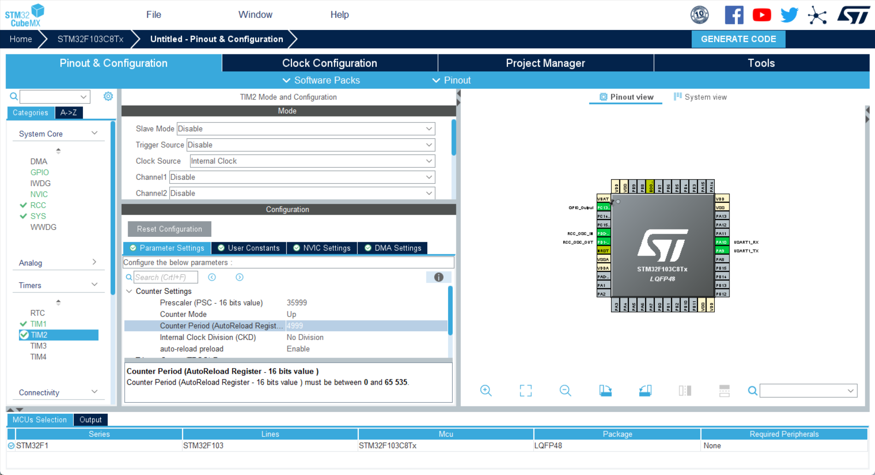The width and height of the screenshot is (875, 475).
Task: Click the parameter Search field
Action: coord(166,277)
